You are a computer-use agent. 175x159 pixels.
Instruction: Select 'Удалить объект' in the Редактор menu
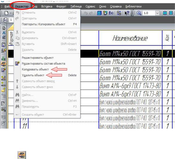coord(47,75)
